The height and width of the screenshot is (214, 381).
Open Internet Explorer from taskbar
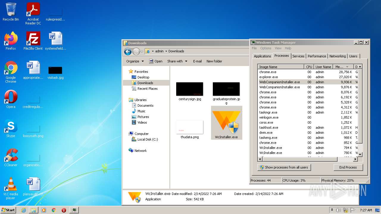click(x=24, y=210)
